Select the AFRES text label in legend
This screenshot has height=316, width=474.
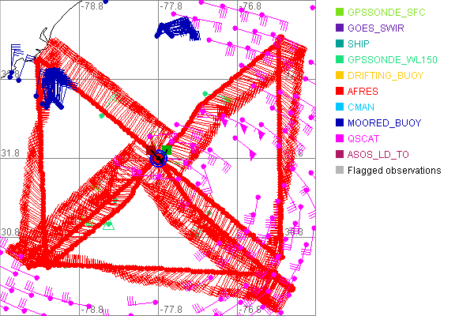pos(363,92)
